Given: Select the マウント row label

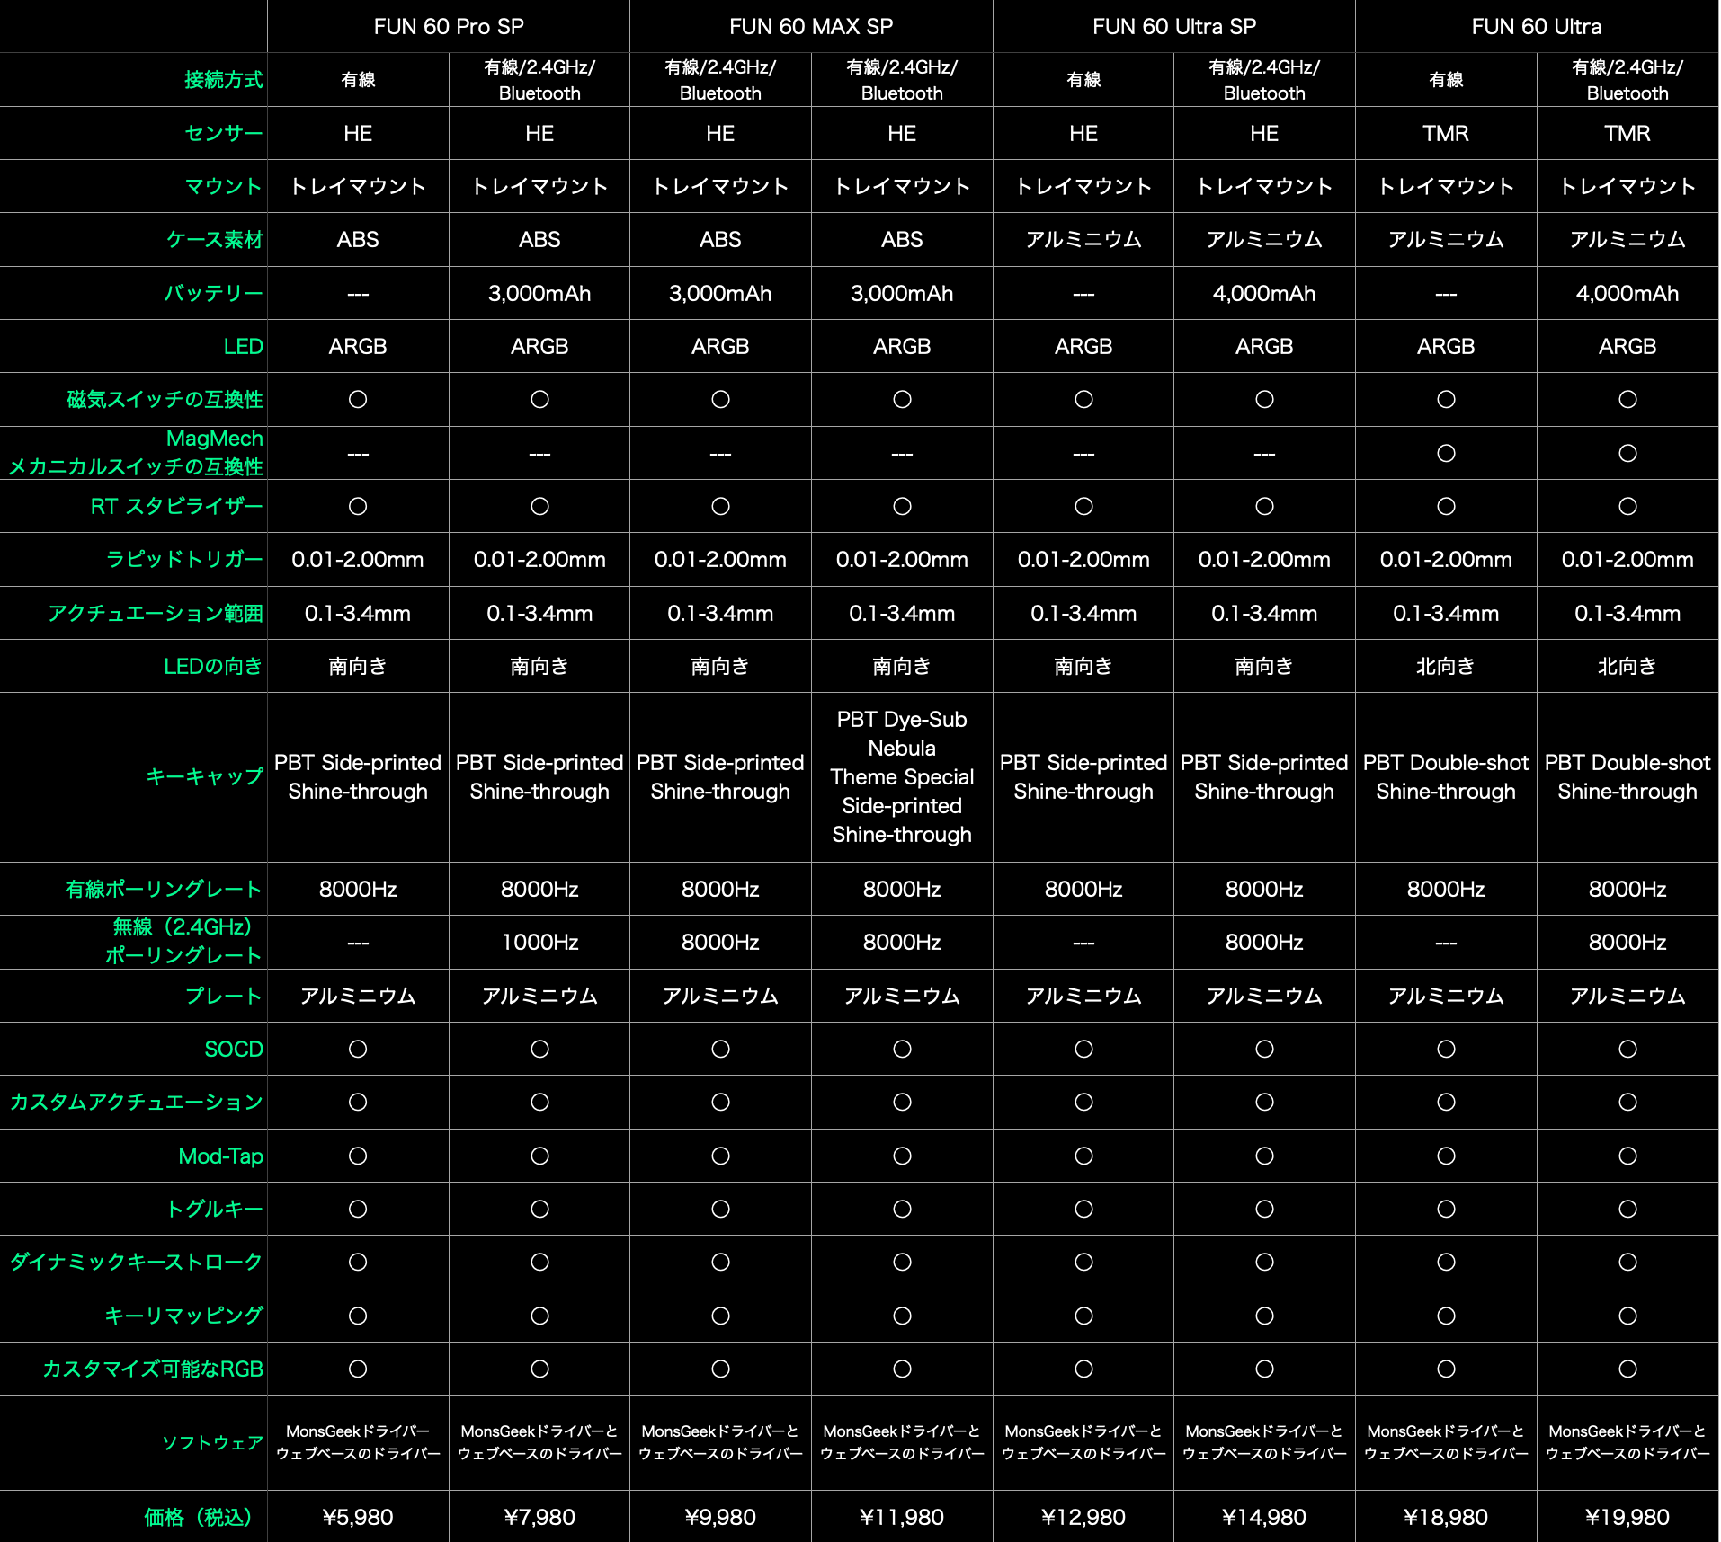Looking at the screenshot, I should point(224,186).
